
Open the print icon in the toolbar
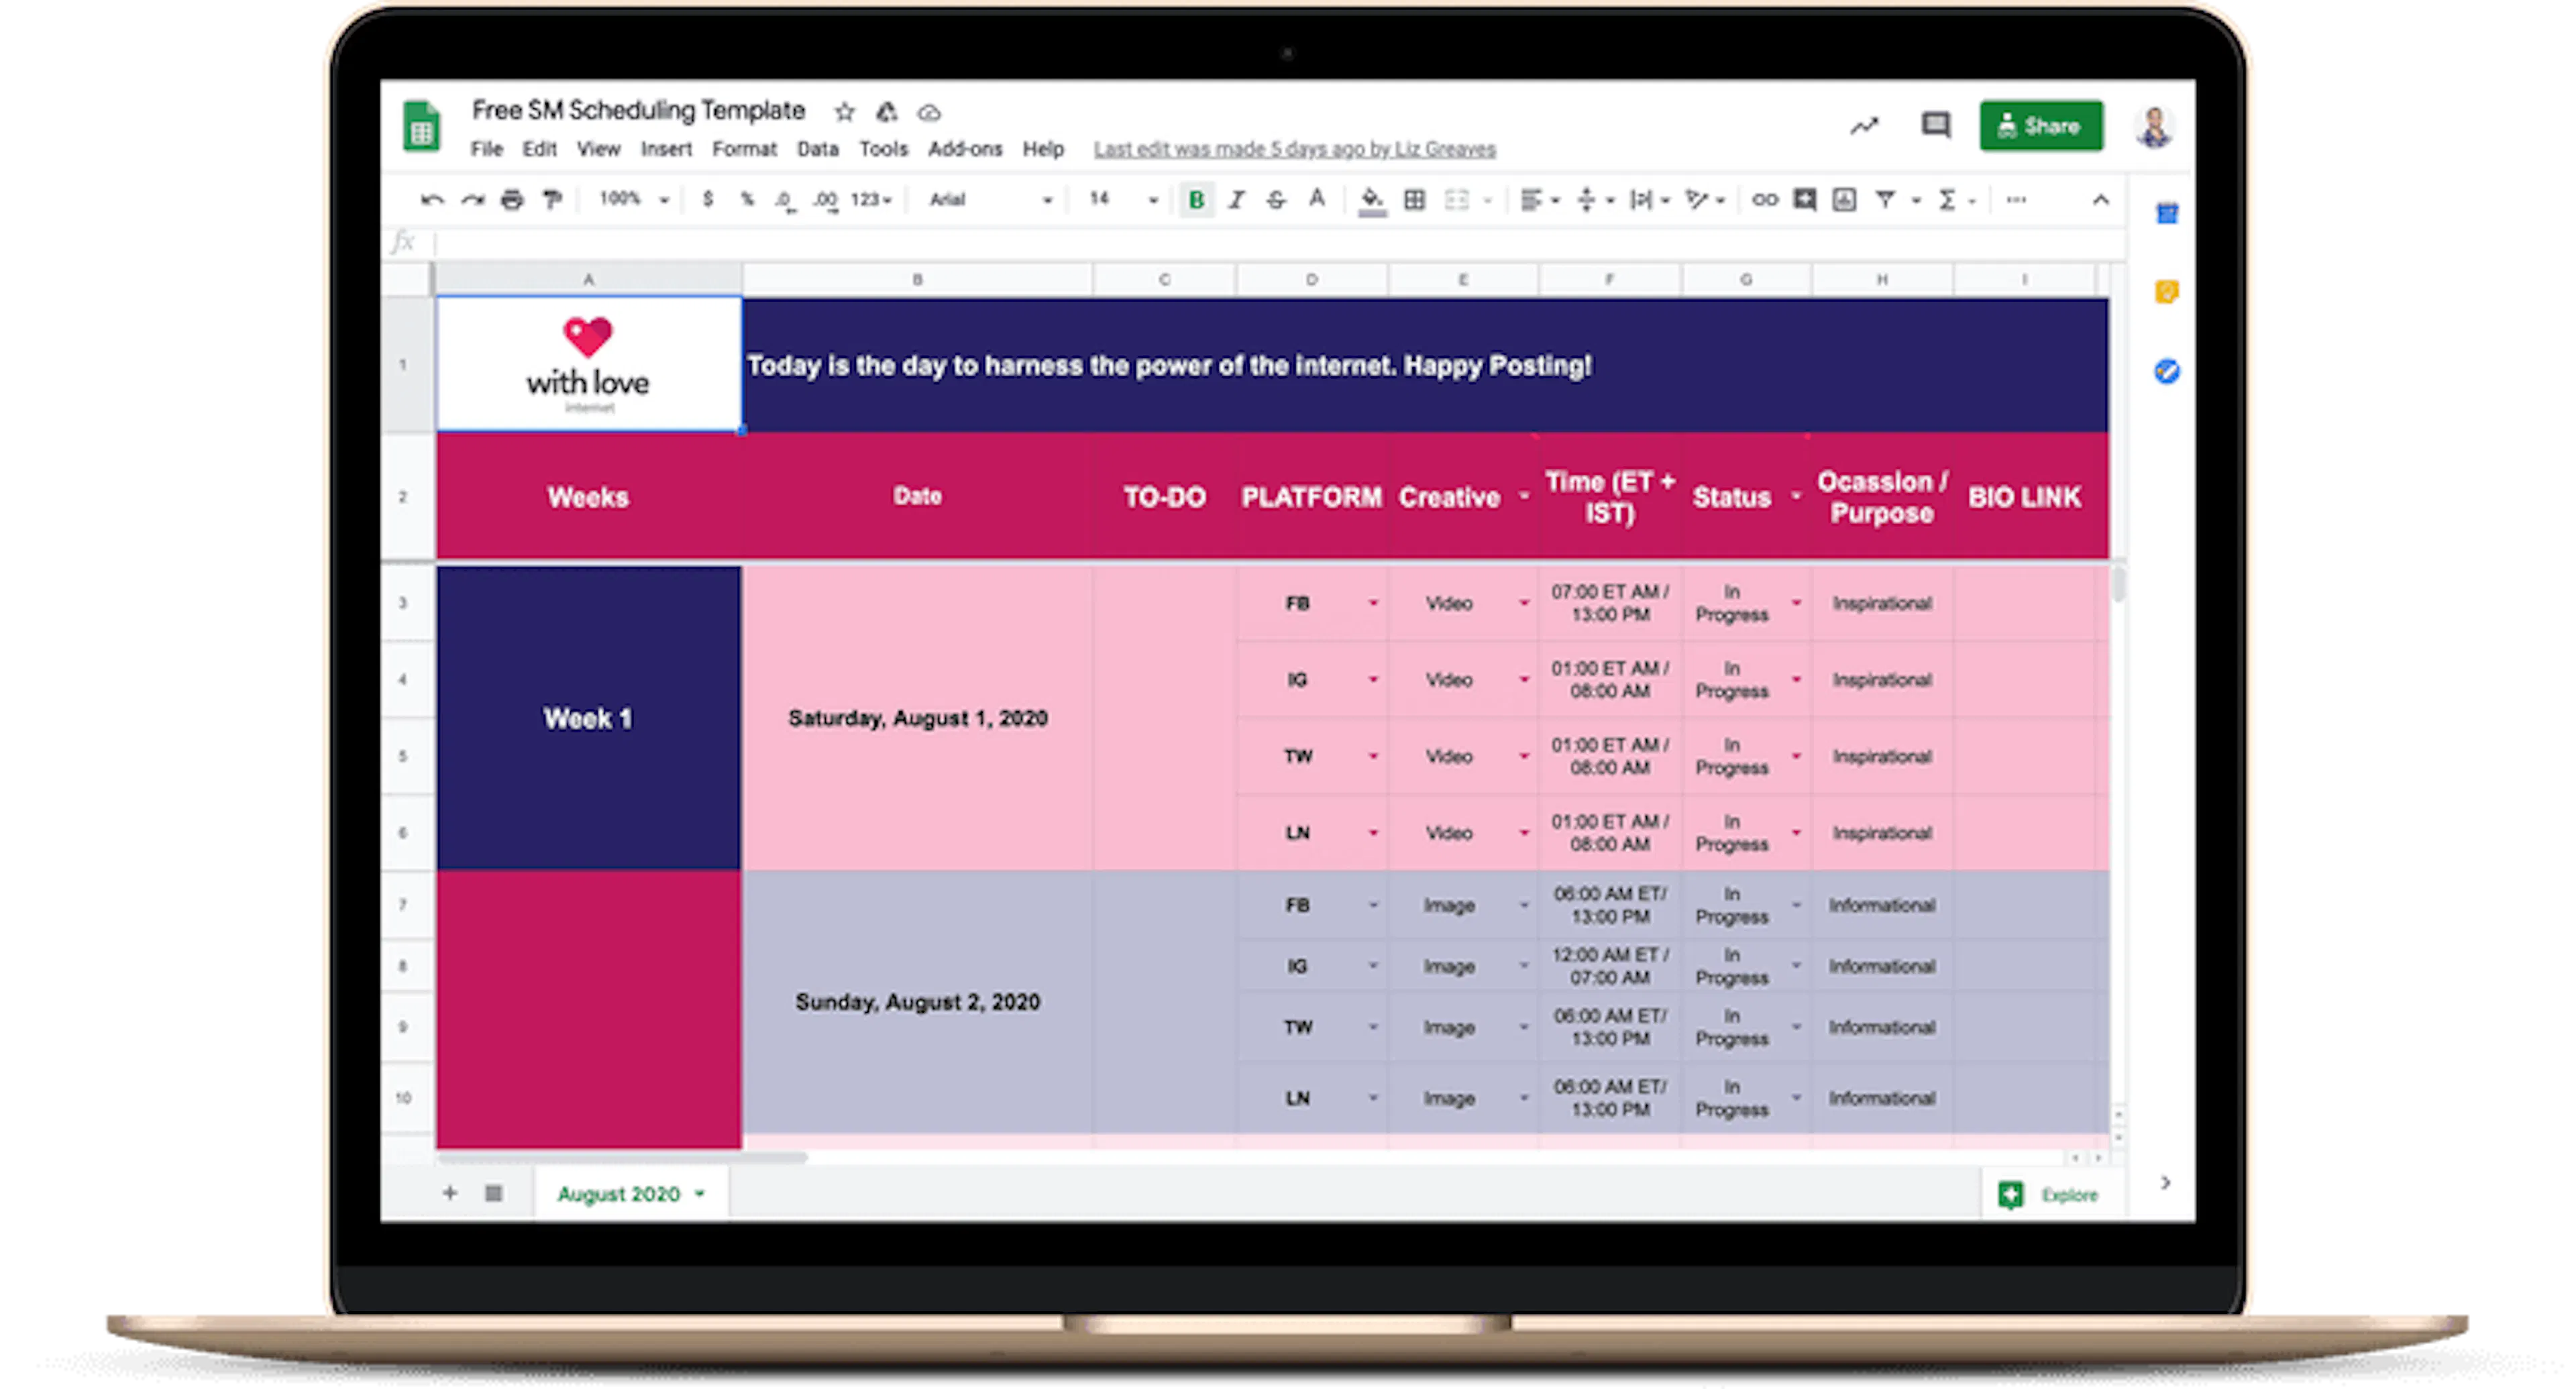[512, 198]
